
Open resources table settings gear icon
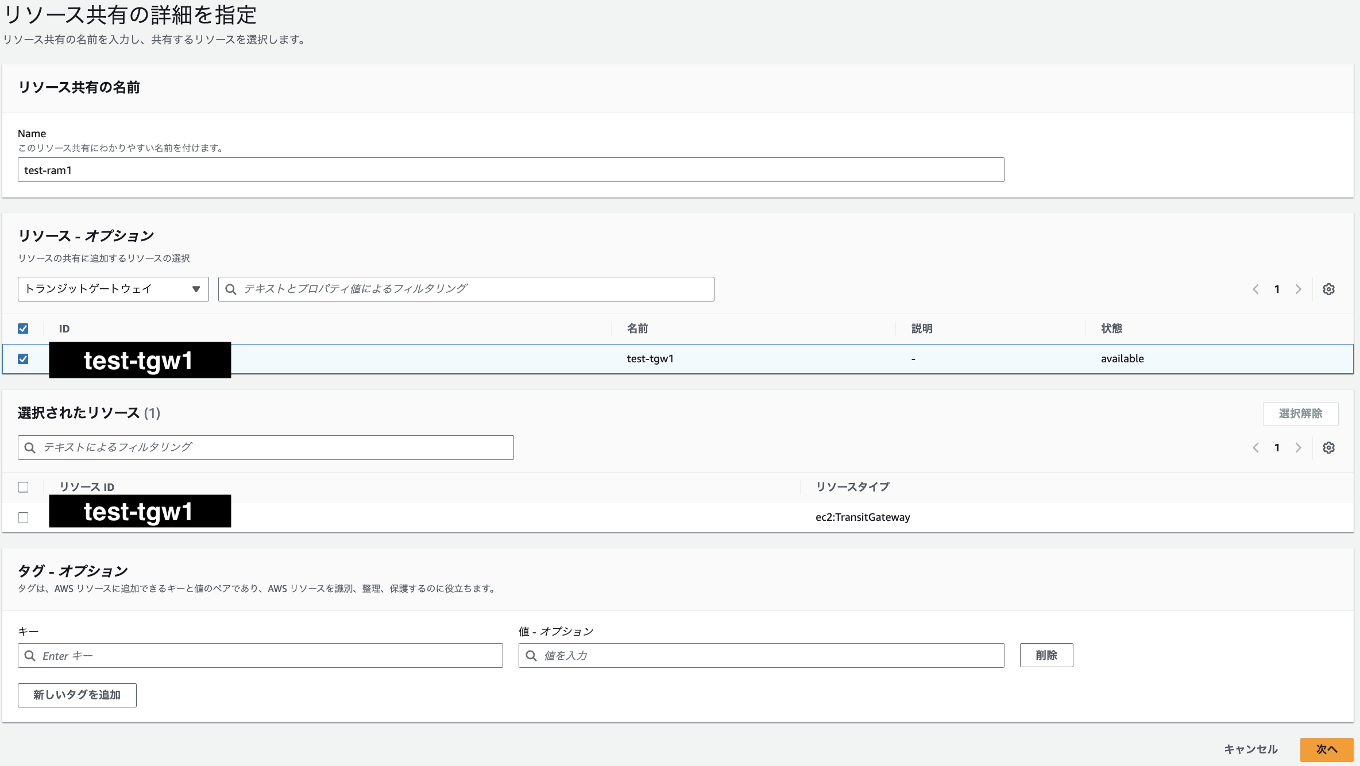click(x=1328, y=289)
